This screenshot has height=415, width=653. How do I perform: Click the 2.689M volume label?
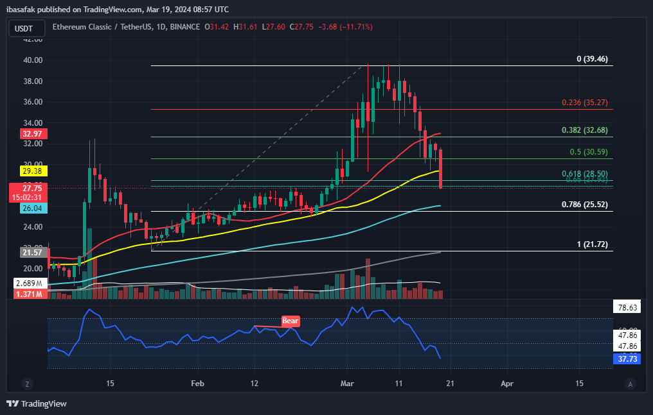coord(30,284)
